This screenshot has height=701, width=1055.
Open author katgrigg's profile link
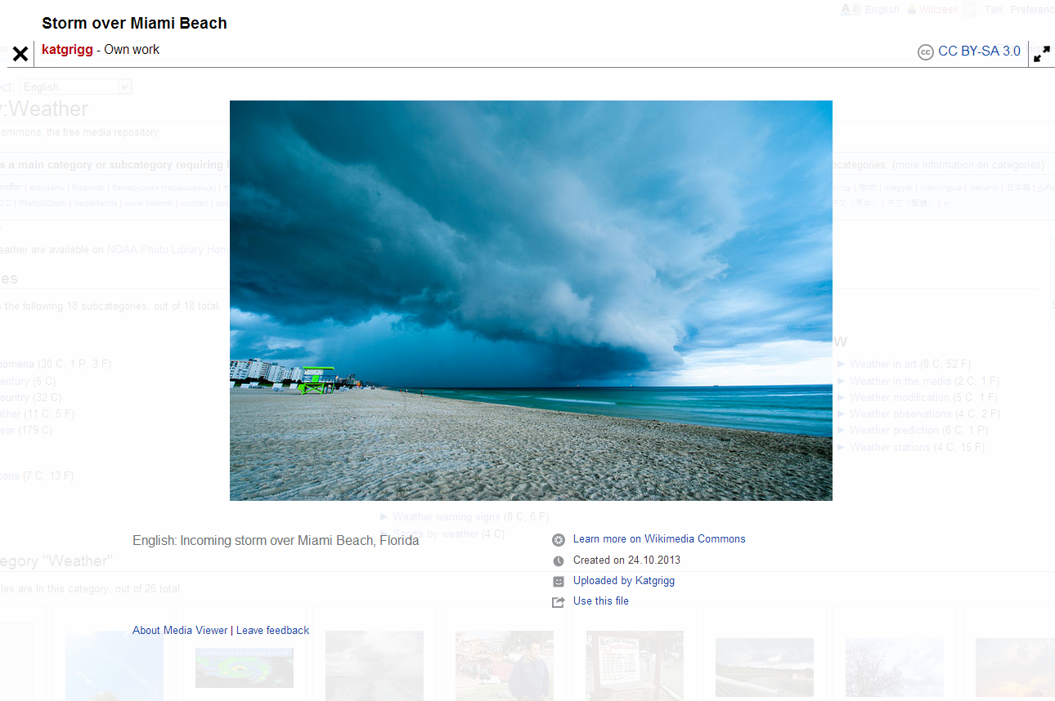click(67, 50)
